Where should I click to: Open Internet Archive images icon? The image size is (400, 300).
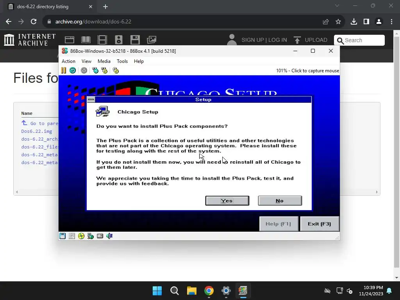[152, 40]
